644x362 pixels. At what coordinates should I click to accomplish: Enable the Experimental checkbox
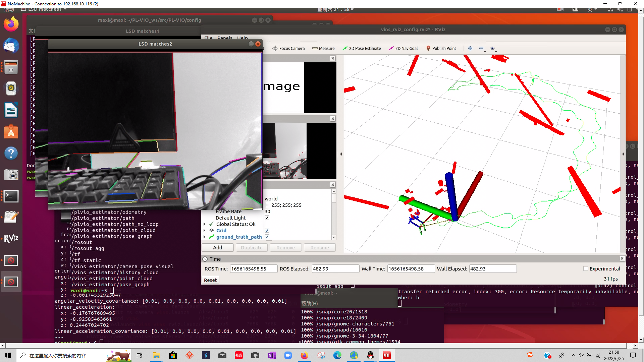click(x=586, y=268)
